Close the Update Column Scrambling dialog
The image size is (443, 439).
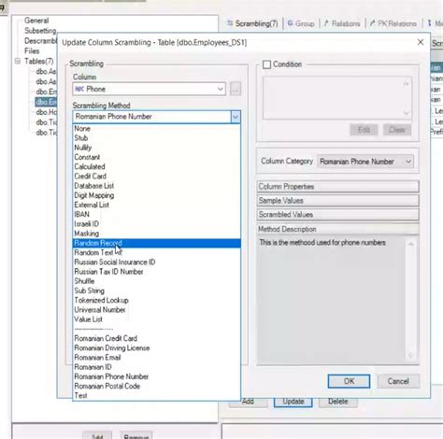point(421,42)
